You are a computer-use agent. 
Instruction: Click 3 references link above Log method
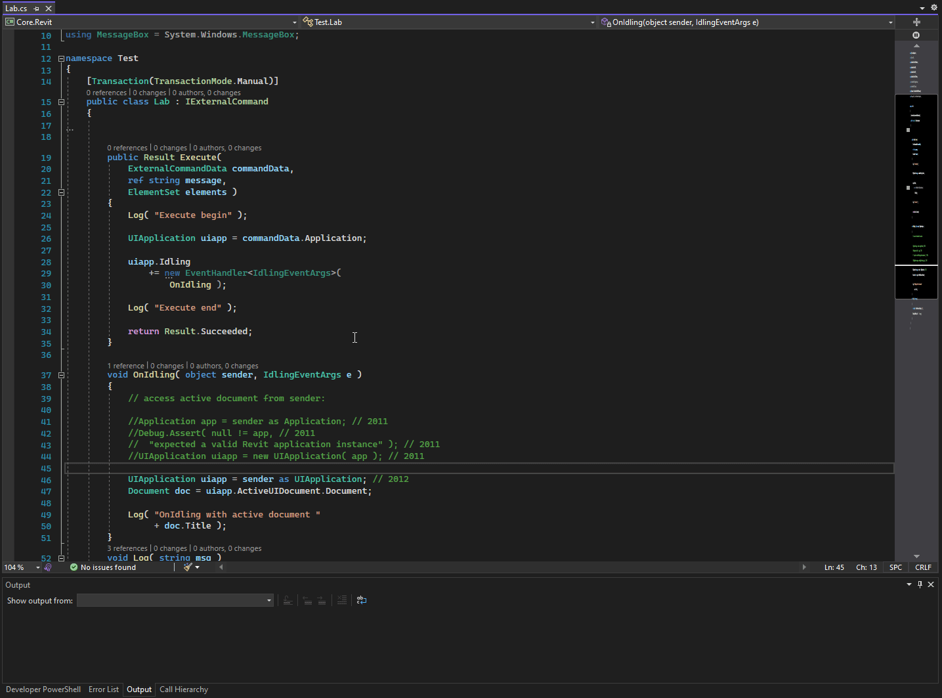(127, 548)
